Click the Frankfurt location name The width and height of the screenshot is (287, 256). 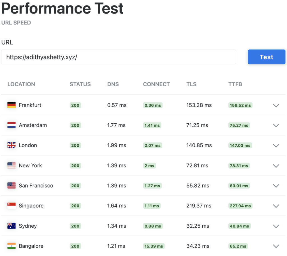click(x=30, y=105)
